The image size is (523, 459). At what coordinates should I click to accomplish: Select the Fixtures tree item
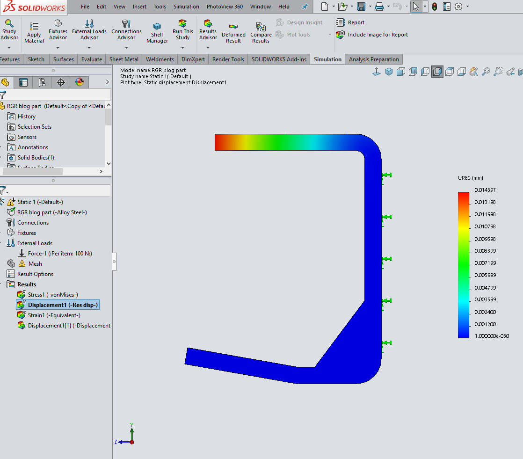click(x=26, y=233)
